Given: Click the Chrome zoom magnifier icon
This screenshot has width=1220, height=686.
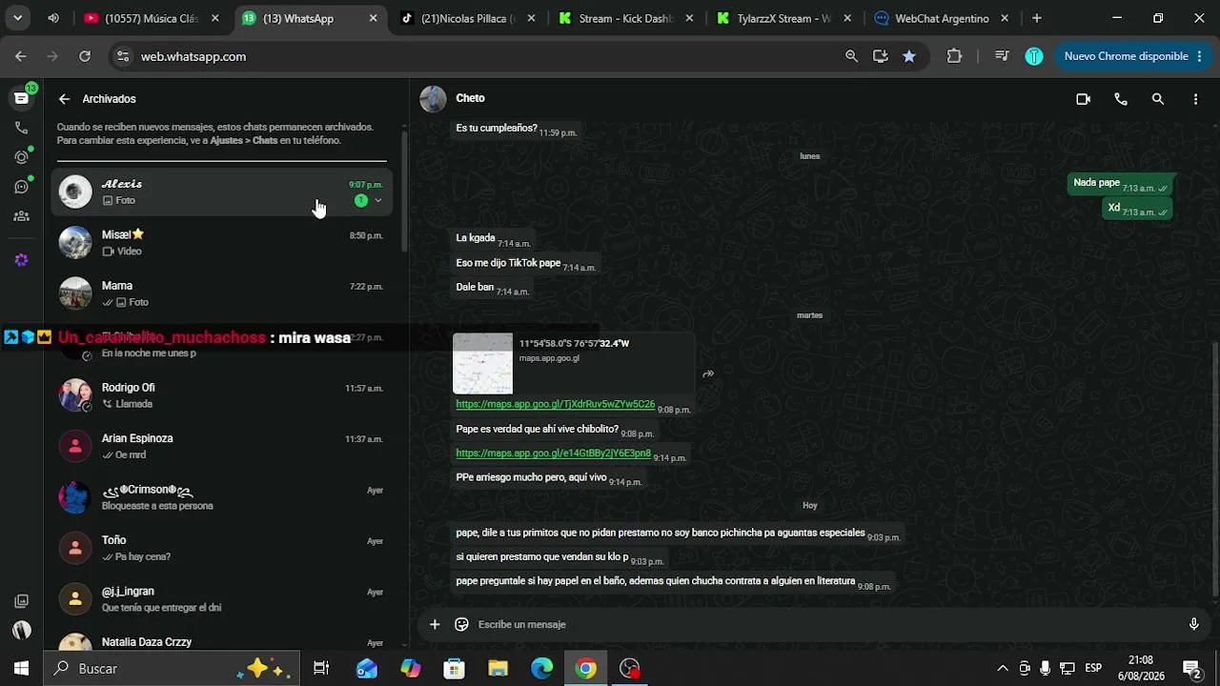Looking at the screenshot, I should 852,56.
